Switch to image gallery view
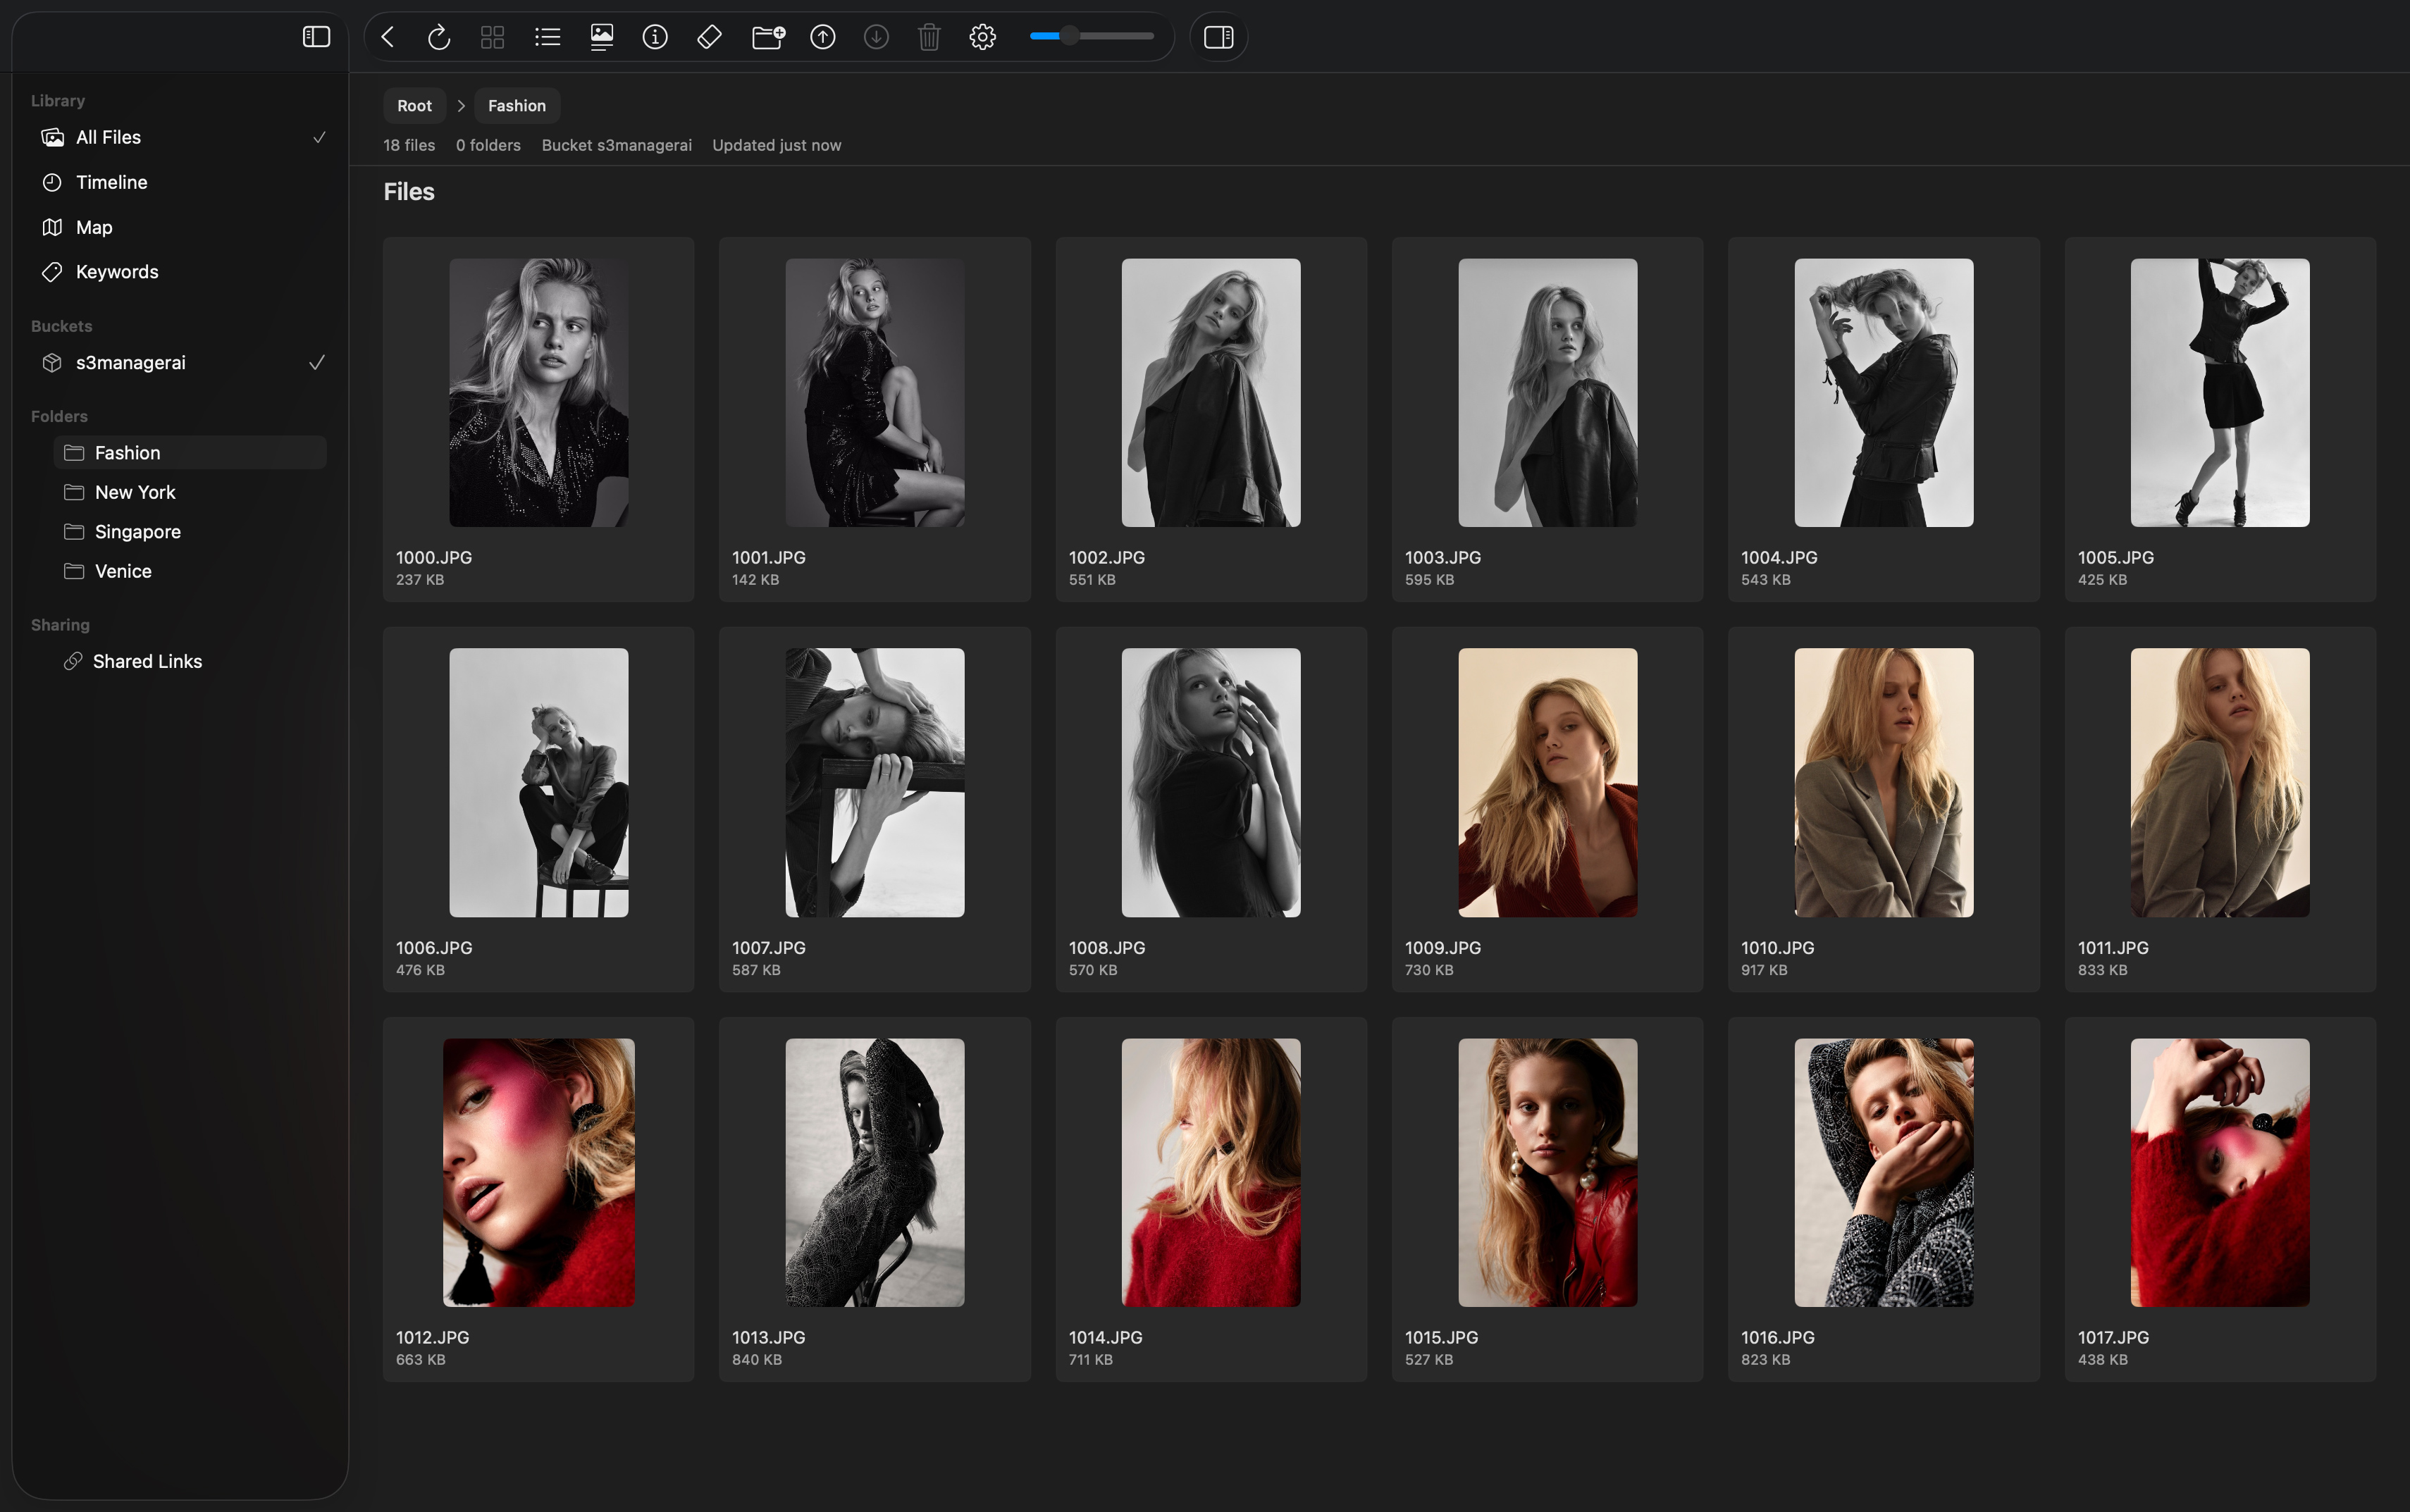2410x1512 pixels. coord(601,37)
